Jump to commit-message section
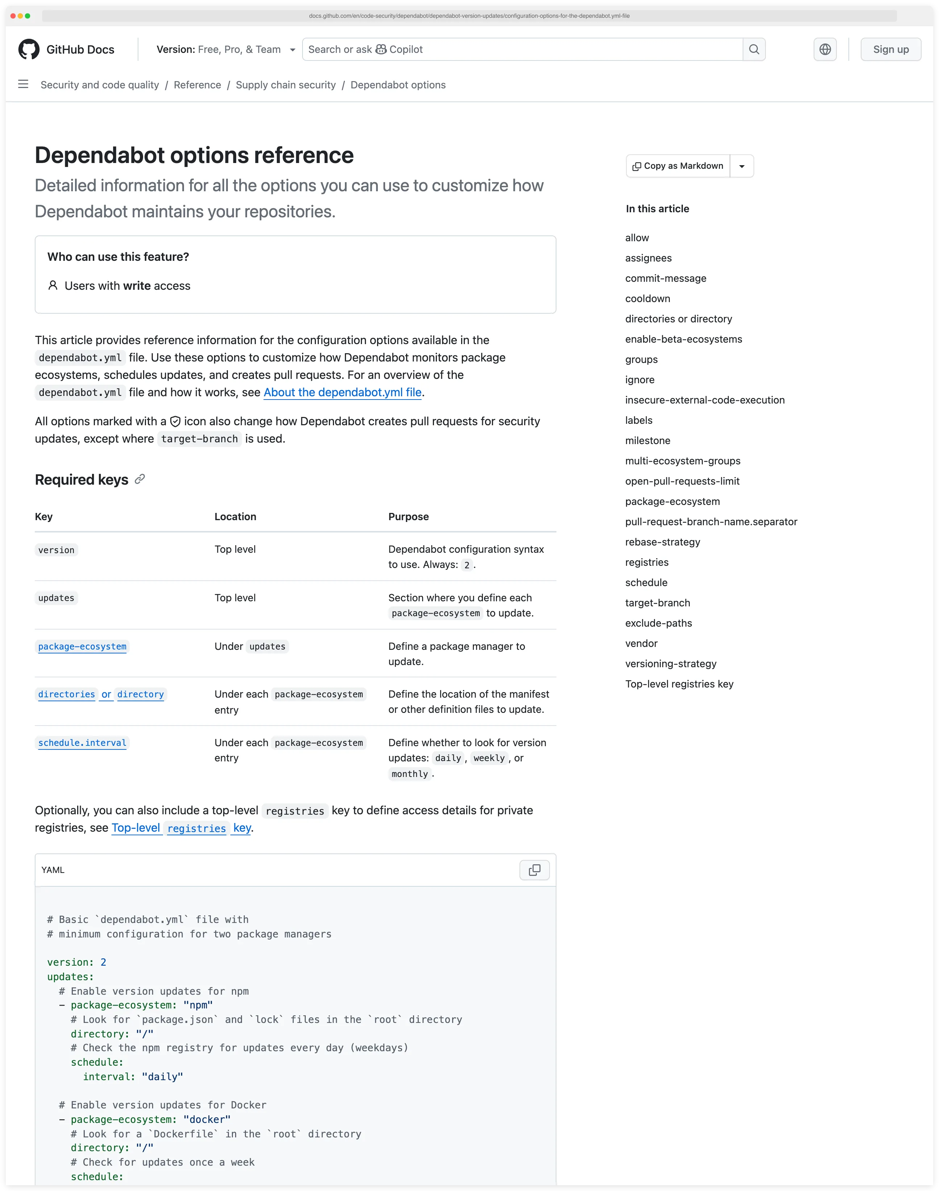The width and height of the screenshot is (939, 1191). pos(665,279)
